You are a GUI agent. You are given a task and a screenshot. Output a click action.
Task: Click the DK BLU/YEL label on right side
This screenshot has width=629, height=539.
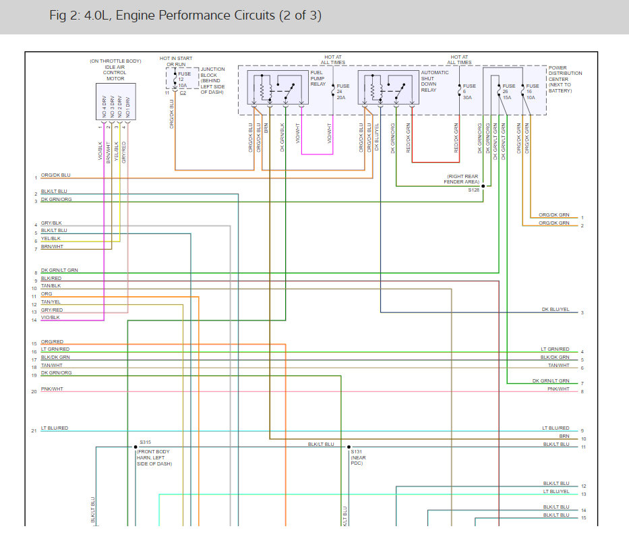click(x=556, y=310)
